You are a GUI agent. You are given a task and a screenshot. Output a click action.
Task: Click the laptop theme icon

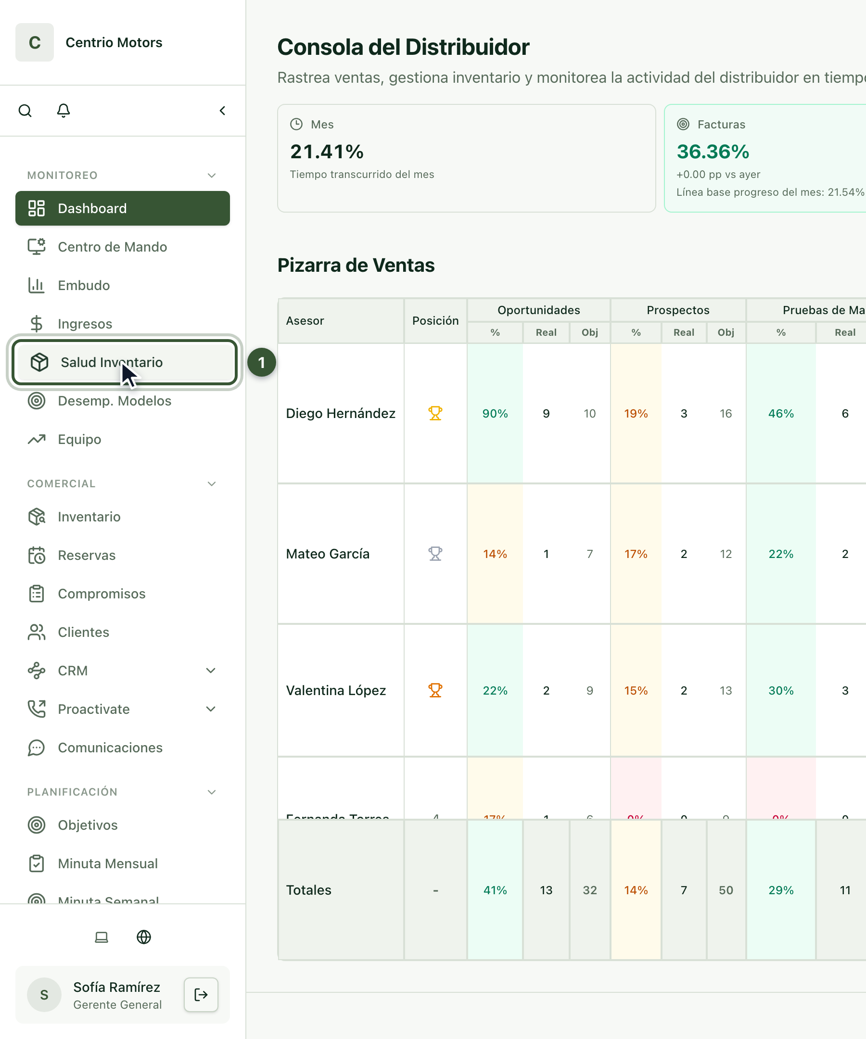pos(102,937)
